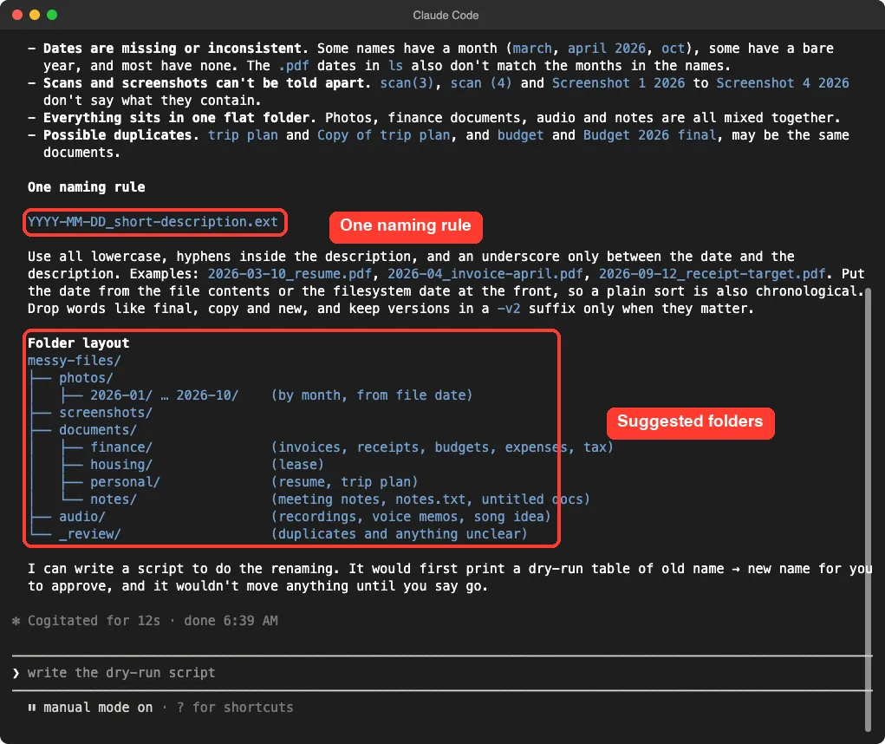The height and width of the screenshot is (744, 885).
Task: Click '(invoices, receipts, budgets, expenses, tax)' comment
Action: pyautogui.click(x=442, y=447)
